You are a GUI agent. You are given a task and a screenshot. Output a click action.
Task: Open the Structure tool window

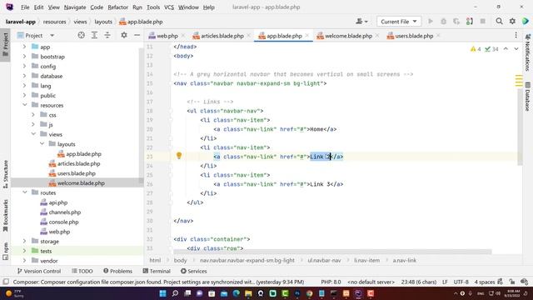click(x=6, y=174)
